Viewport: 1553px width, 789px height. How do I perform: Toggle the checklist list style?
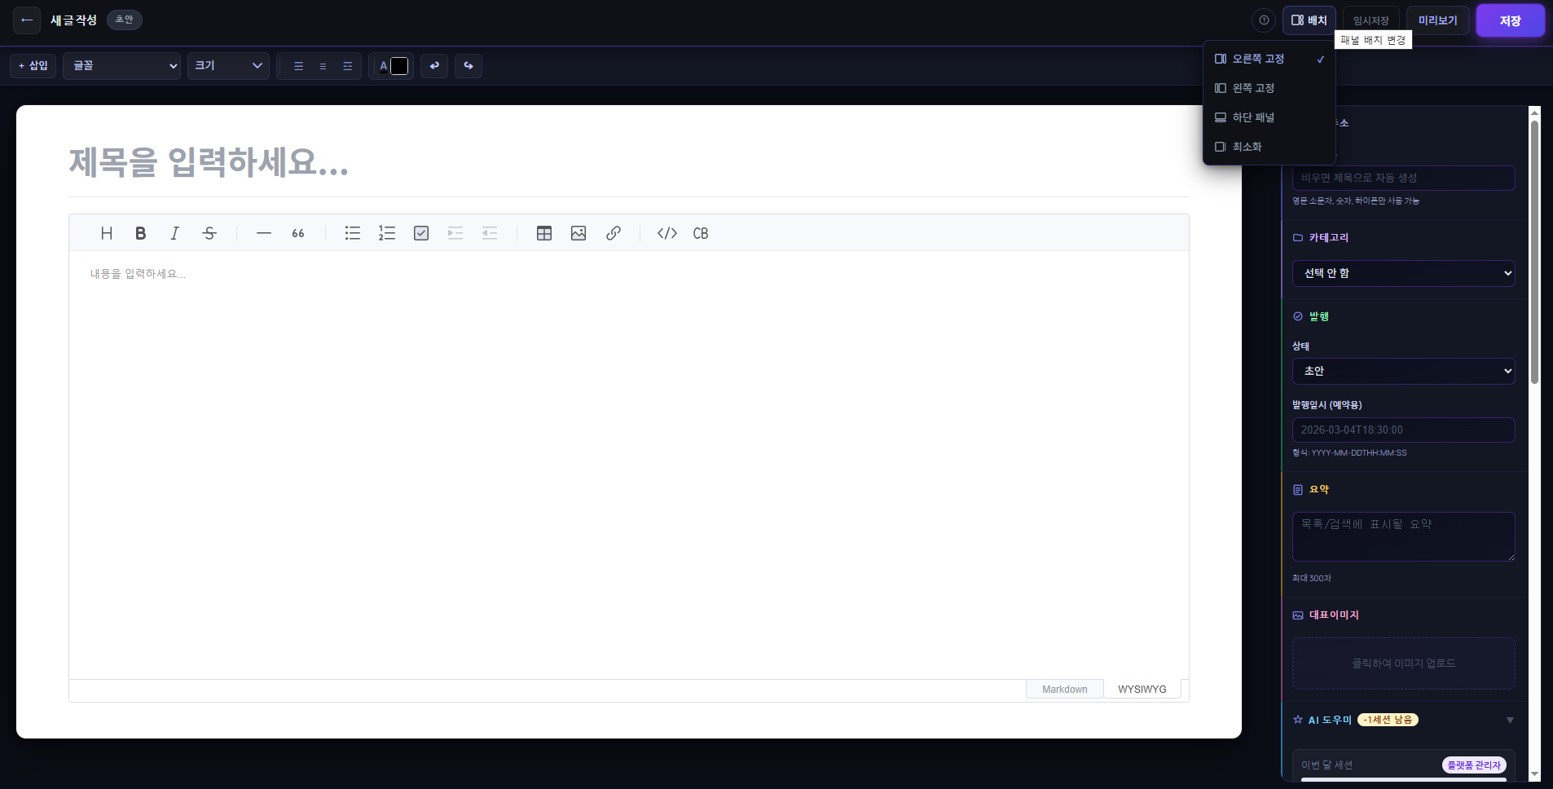pos(420,233)
